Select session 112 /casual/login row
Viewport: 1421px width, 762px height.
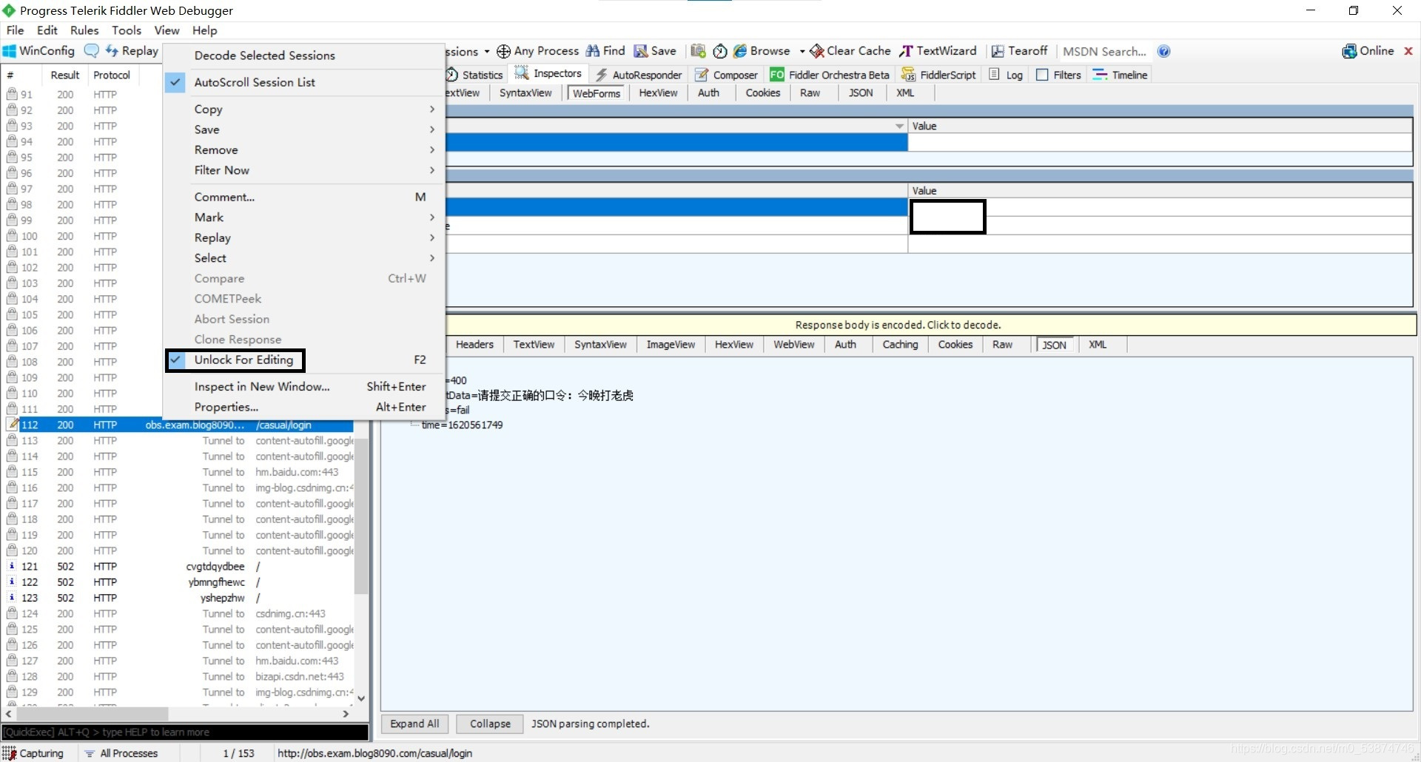(178, 425)
